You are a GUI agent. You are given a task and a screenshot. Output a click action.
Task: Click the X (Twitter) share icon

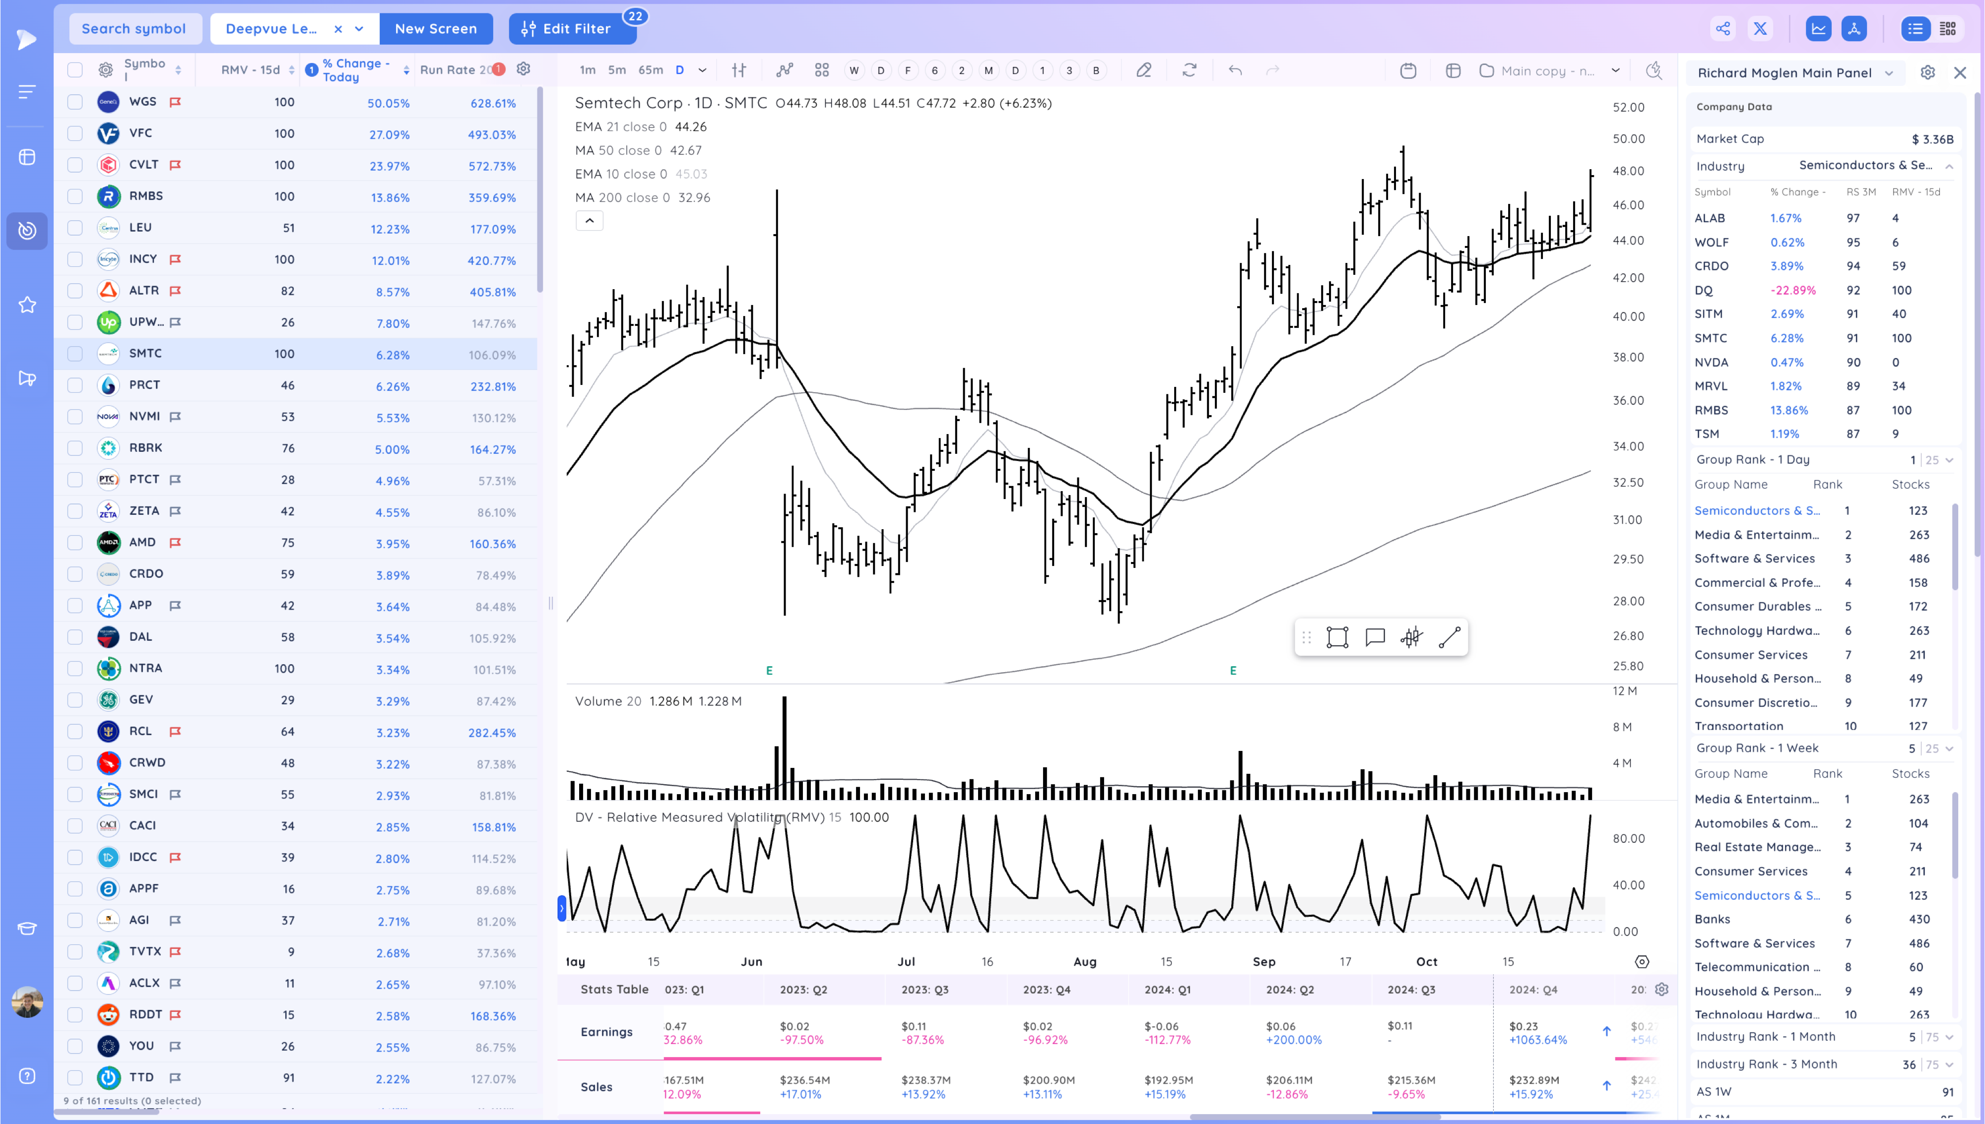point(1760,29)
